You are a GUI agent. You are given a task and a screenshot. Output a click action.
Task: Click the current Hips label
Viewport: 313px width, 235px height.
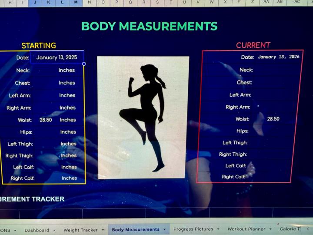[242, 131]
